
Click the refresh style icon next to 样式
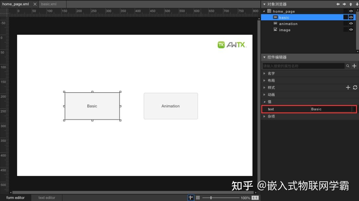click(x=355, y=87)
